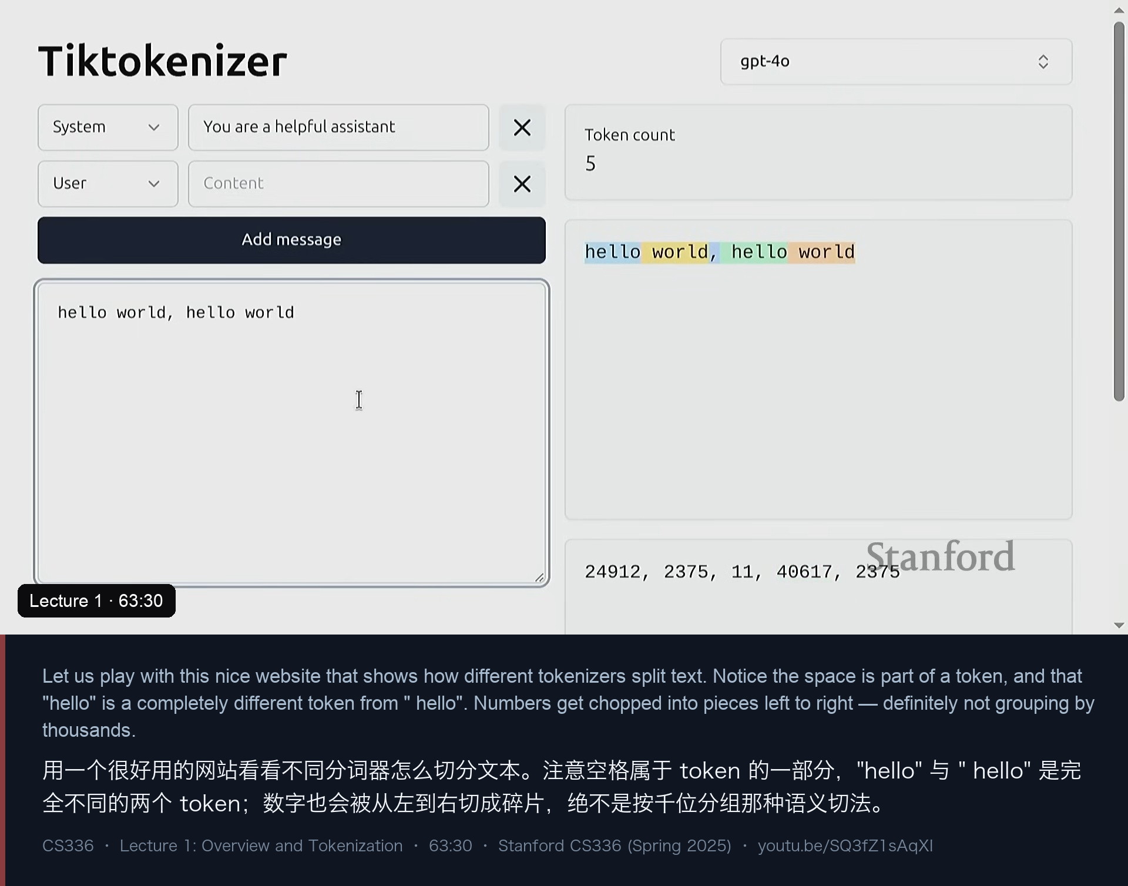Click the first blue 'hello' token
1128x886 pixels.
(613, 252)
